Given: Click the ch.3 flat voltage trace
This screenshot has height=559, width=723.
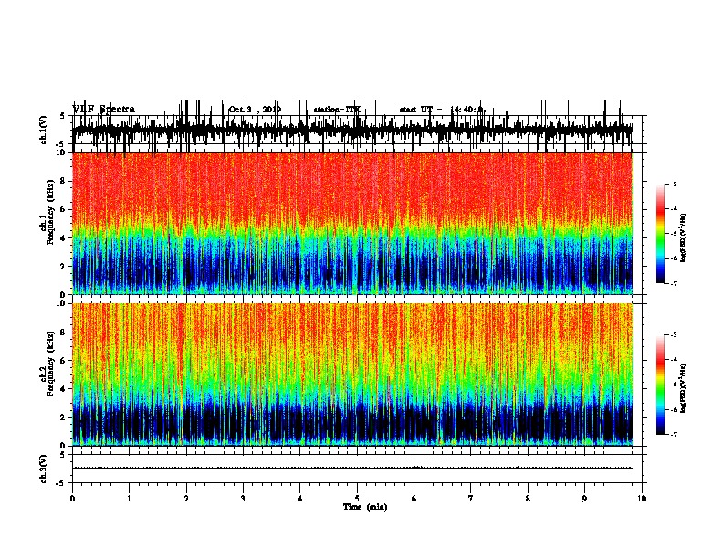Looking at the screenshot, I should [351, 469].
